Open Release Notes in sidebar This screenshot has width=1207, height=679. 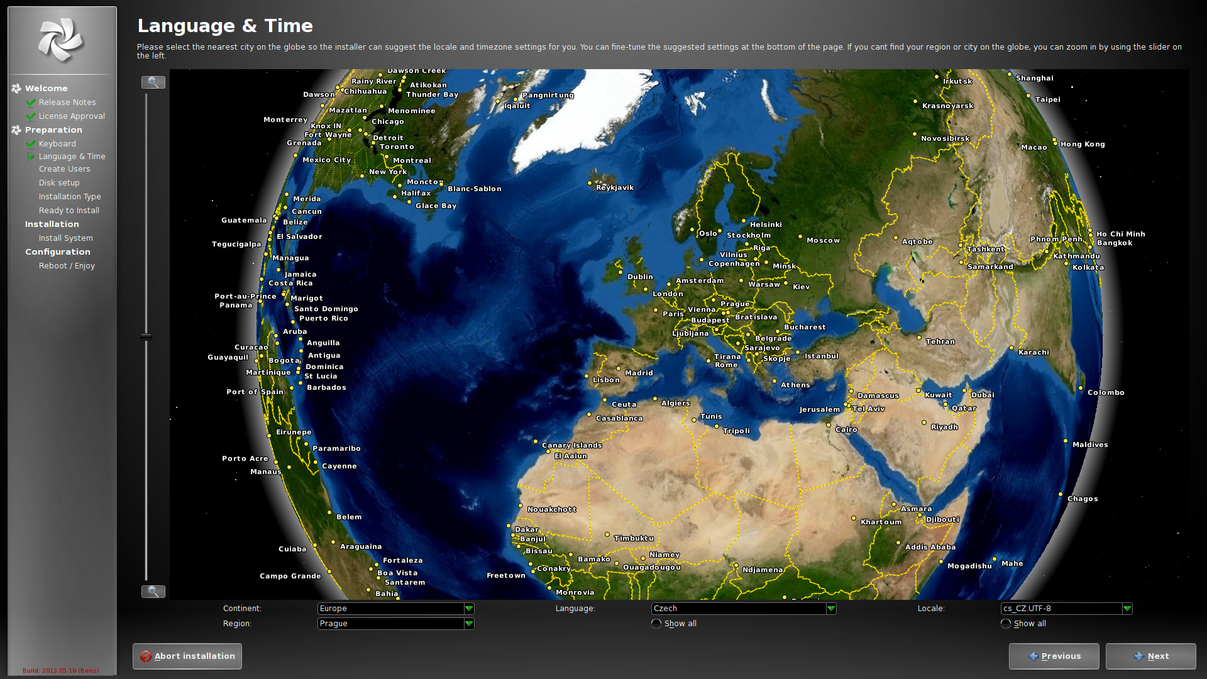[67, 102]
